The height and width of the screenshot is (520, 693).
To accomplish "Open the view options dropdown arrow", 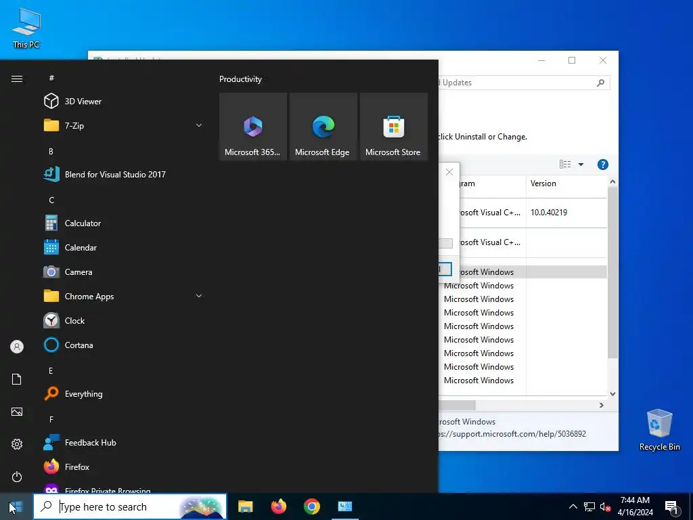I will (581, 165).
